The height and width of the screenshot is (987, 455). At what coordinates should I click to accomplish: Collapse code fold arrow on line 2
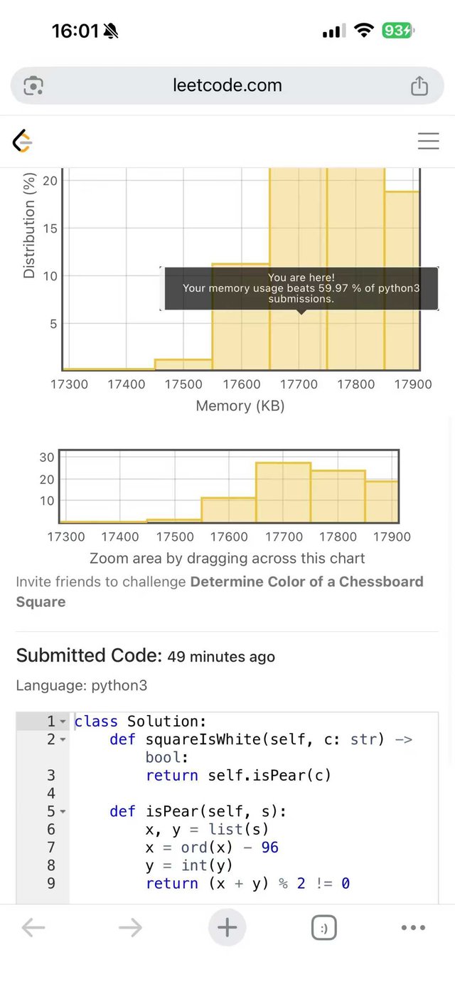pos(63,739)
